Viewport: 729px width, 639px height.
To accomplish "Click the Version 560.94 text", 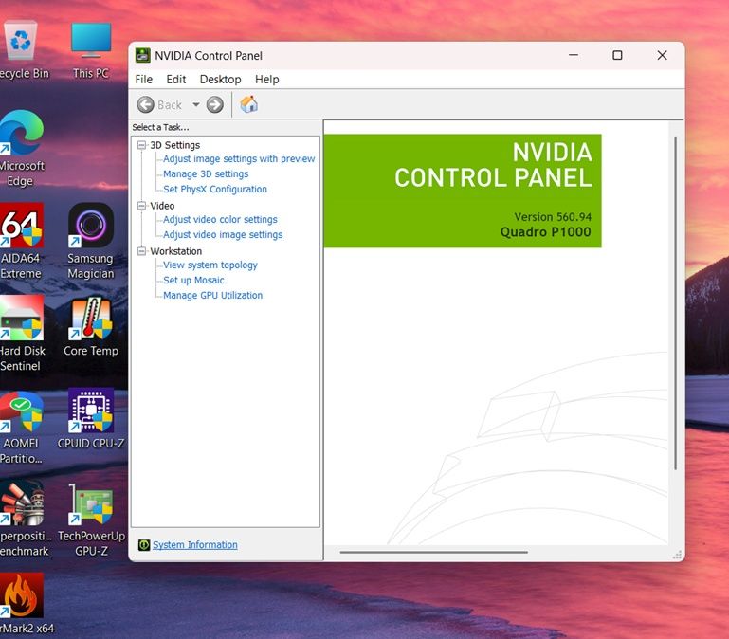I will tap(553, 217).
